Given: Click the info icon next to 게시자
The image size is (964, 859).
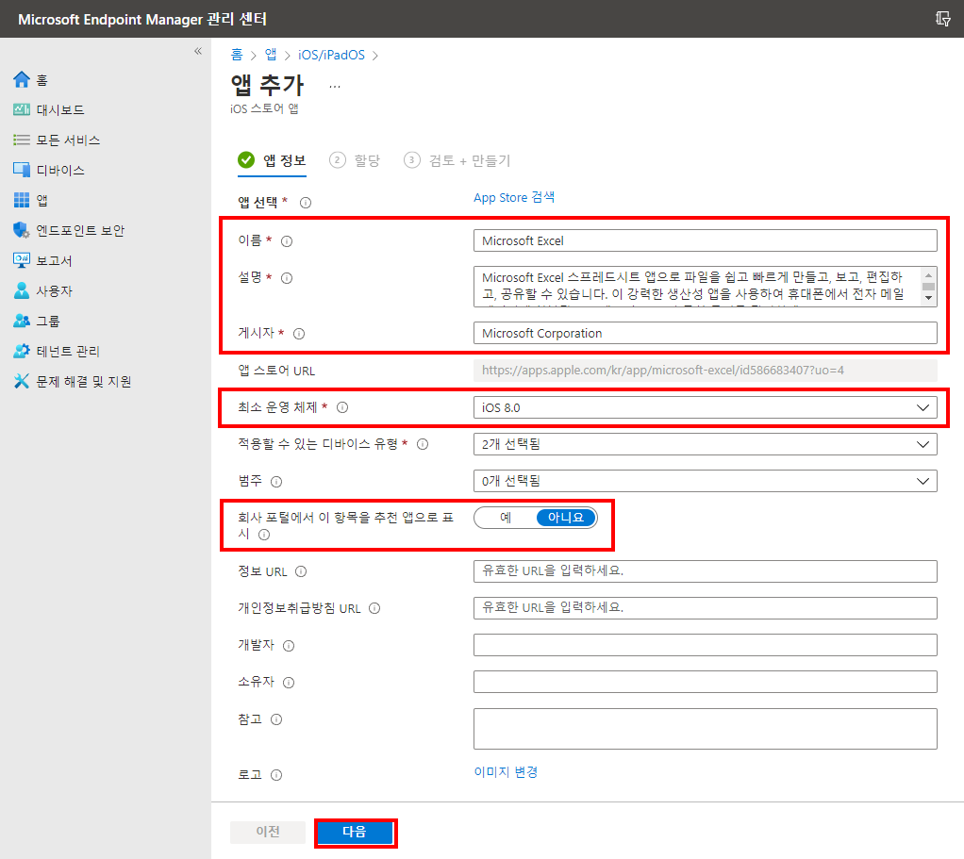Looking at the screenshot, I should (x=299, y=334).
